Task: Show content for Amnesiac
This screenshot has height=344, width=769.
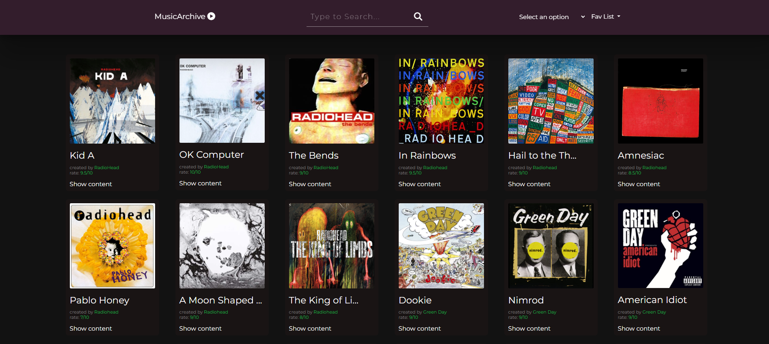Action: (639, 184)
